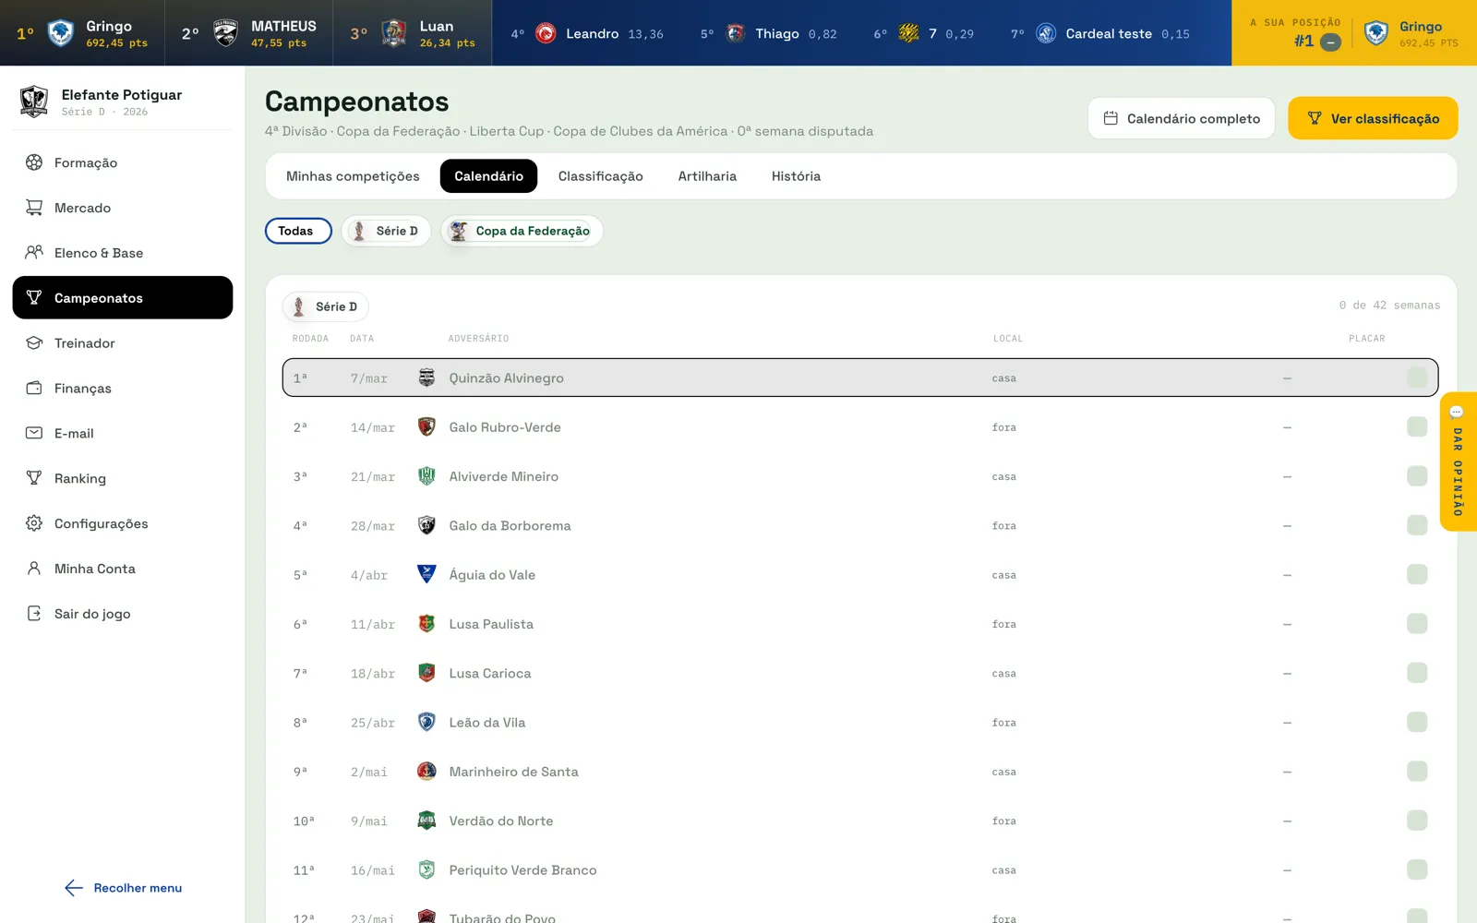Click the Elefante Potiguar club crest
Image resolution: width=1477 pixels, height=923 pixels.
[34, 101]
